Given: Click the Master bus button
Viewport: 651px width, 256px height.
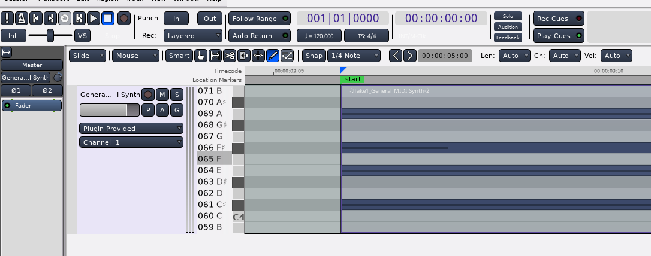Looking at the screenshot, I should pos(32,65).
